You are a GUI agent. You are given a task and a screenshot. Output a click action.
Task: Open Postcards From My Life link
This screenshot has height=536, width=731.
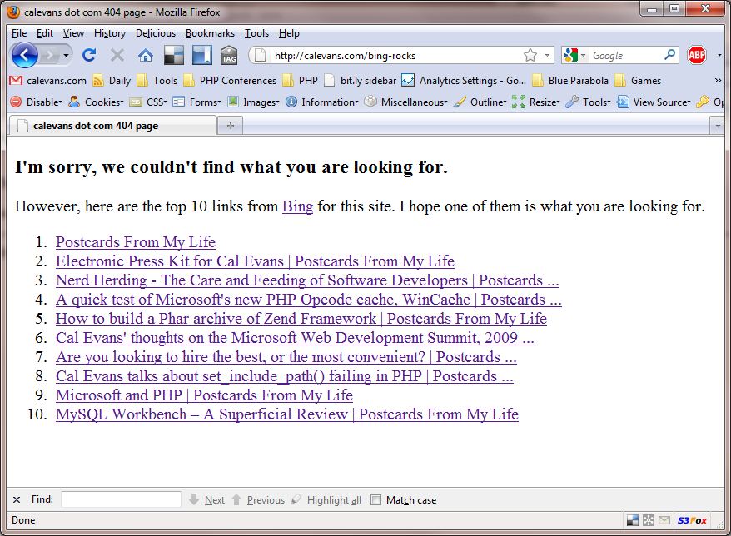pyautogui.click(x=136, y=242)
